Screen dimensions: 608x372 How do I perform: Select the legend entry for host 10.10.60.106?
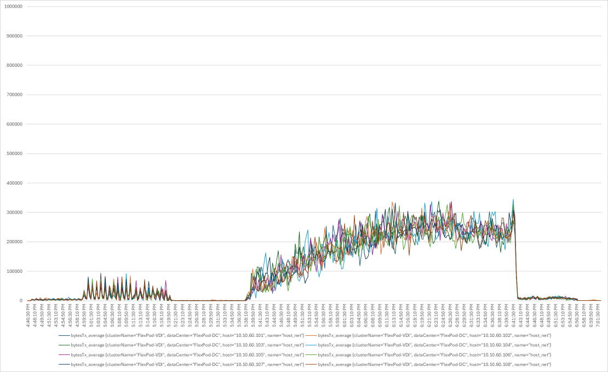coord(428,354)
